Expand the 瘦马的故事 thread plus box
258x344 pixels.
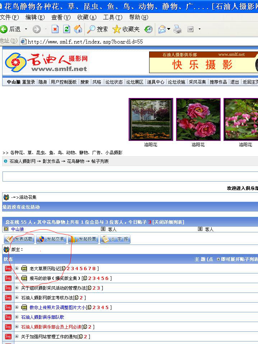point(17,278)
